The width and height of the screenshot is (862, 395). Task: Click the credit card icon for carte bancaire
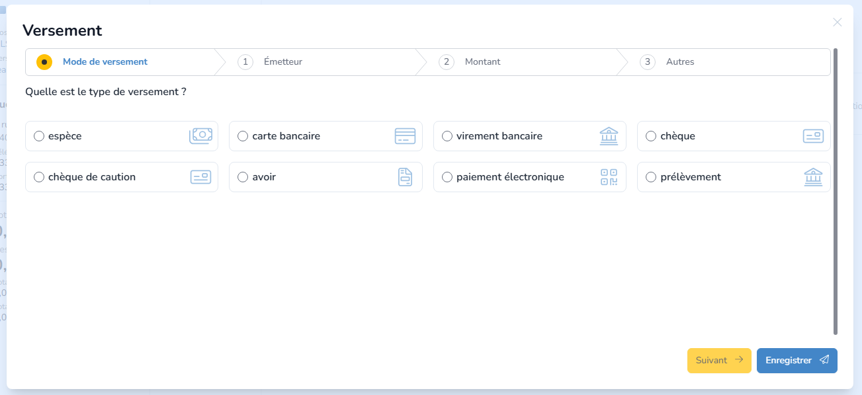[x=405, y=136]
